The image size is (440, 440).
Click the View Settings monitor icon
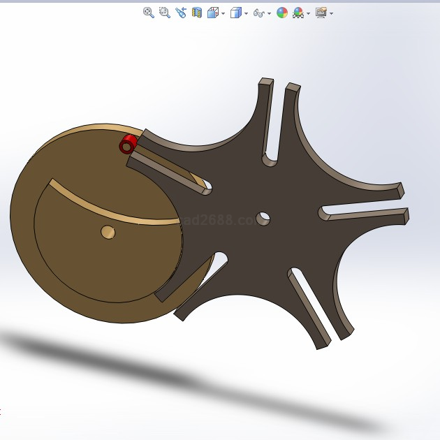click(321, 12)
